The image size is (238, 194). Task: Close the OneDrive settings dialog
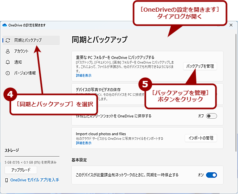231,25
